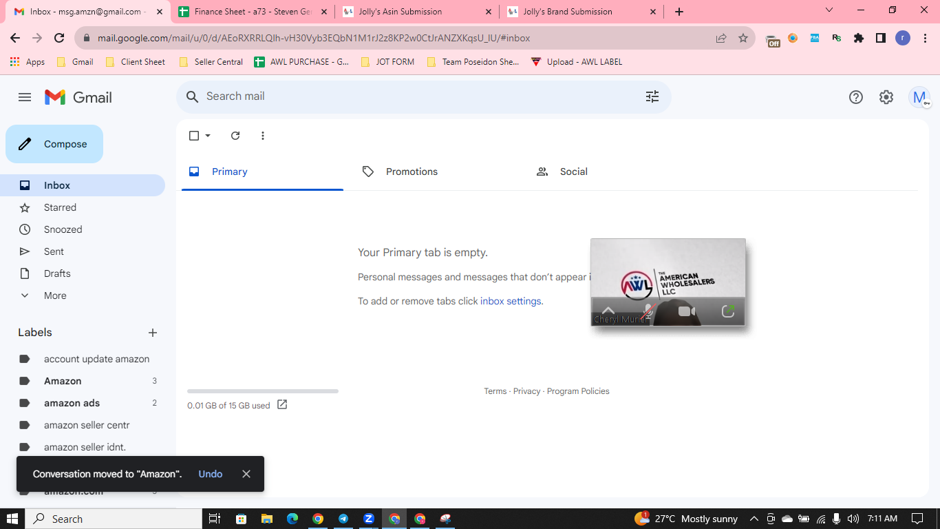The image size is (940, 529).
Task: Open the orange circle browser extension
Action: 793,39
